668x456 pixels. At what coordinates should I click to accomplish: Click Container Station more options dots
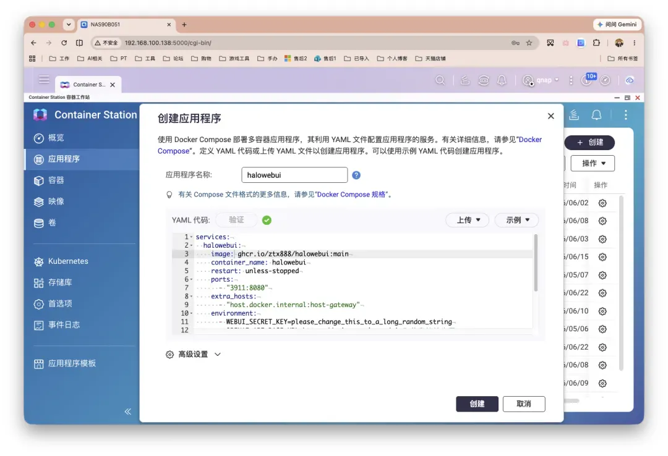point(625,114)
